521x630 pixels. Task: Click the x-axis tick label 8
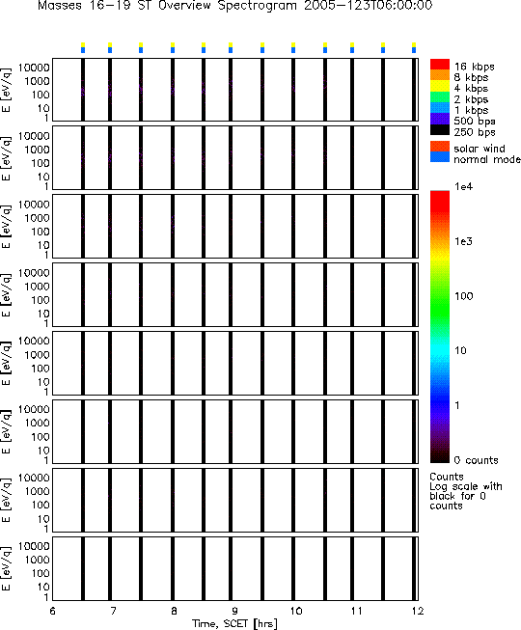[174, 611]
